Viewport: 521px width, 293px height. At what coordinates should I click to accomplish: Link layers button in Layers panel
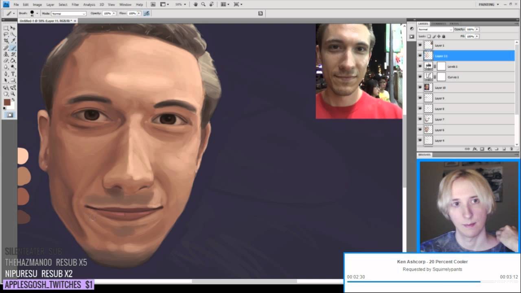(x=467, y=149)
